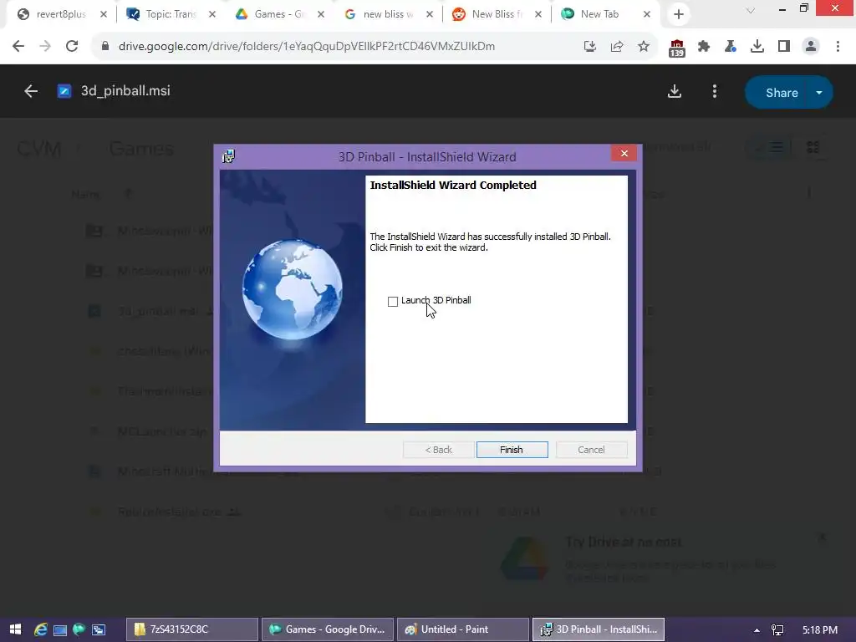
Task: Click the install app icon in address bar
Action: (x=590, y=47)
